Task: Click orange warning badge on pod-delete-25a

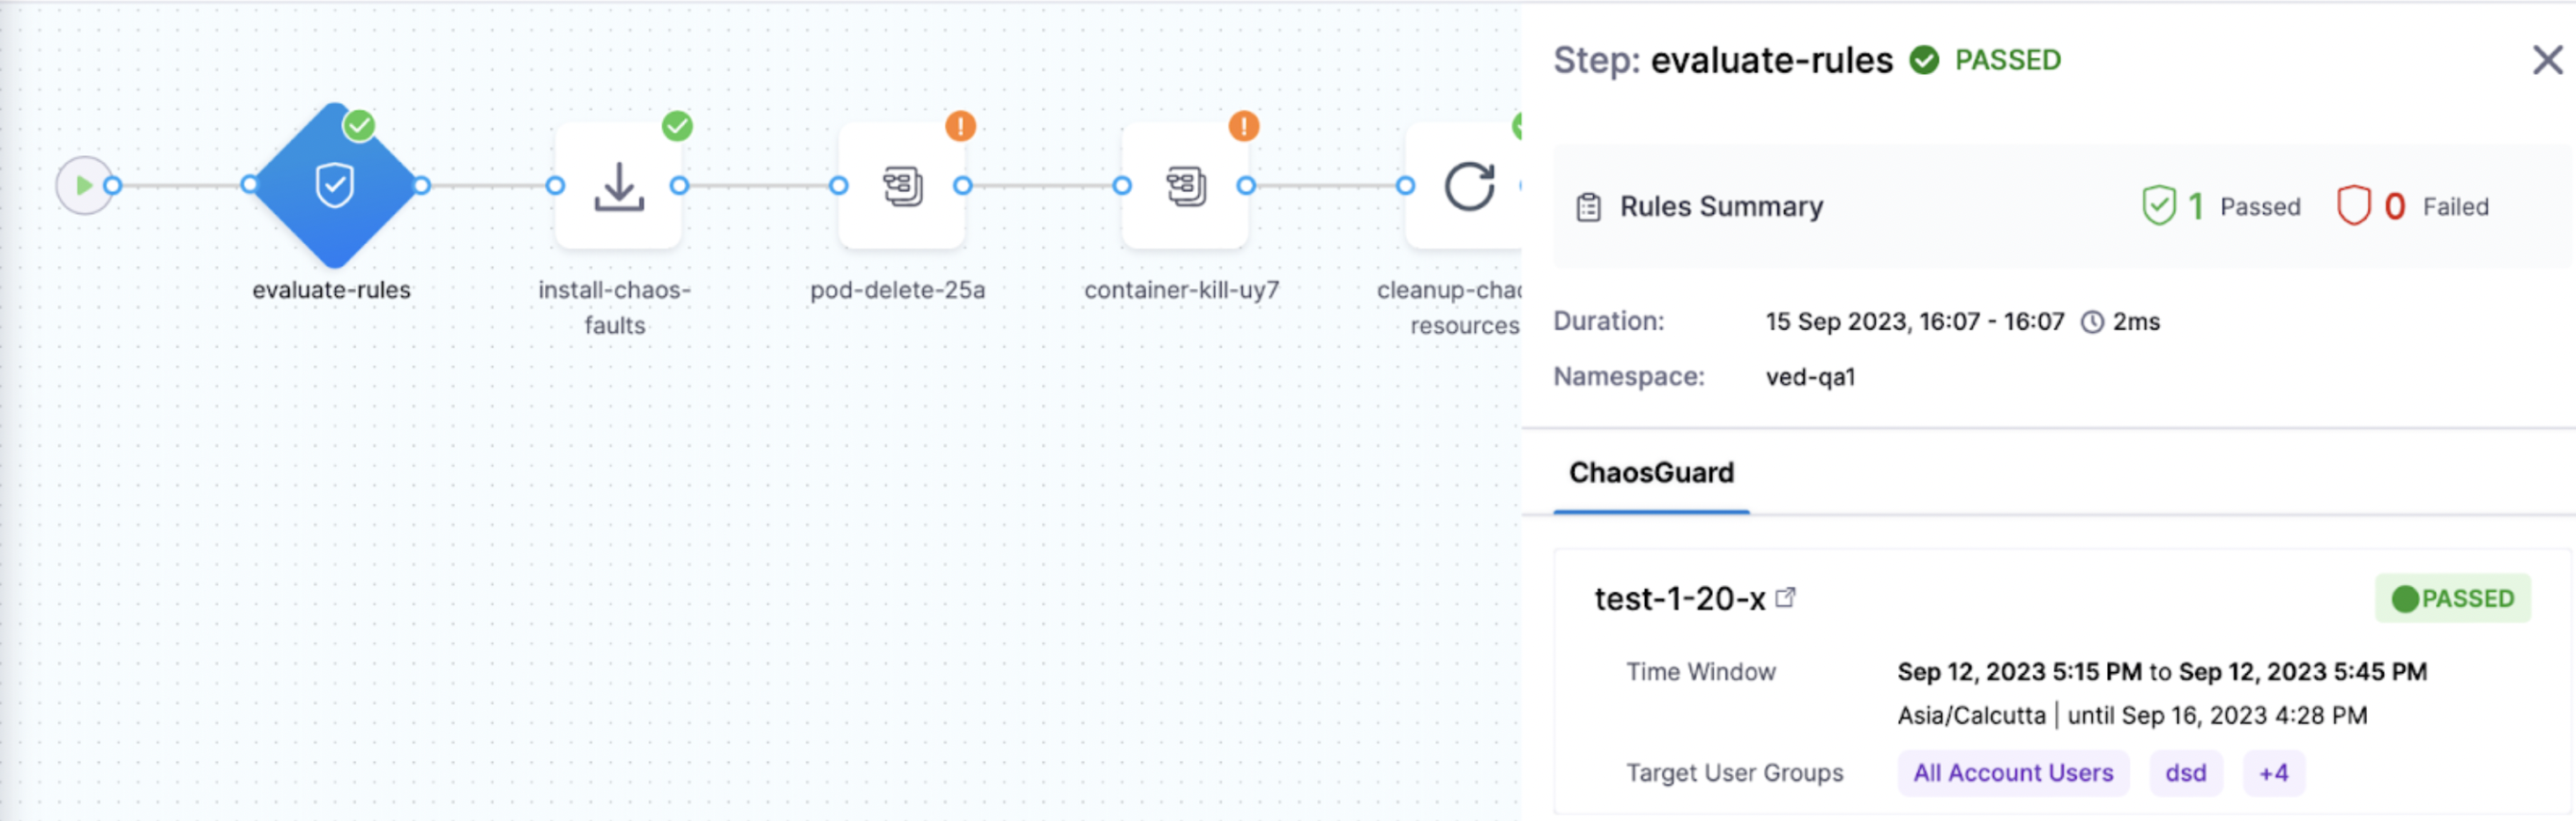Action: pos(960,127)
